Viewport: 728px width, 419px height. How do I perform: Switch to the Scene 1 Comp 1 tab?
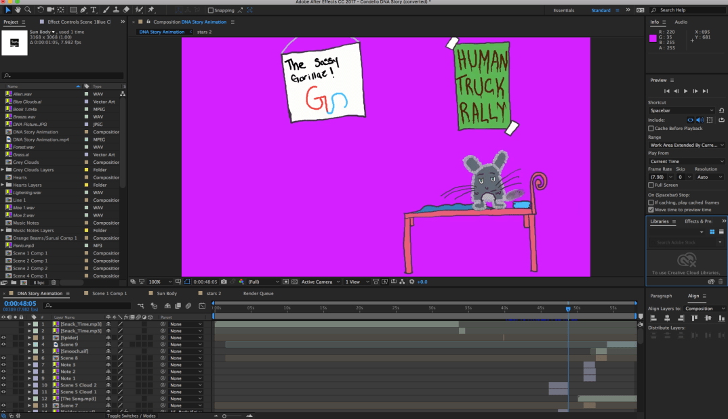tap(109, 294)
